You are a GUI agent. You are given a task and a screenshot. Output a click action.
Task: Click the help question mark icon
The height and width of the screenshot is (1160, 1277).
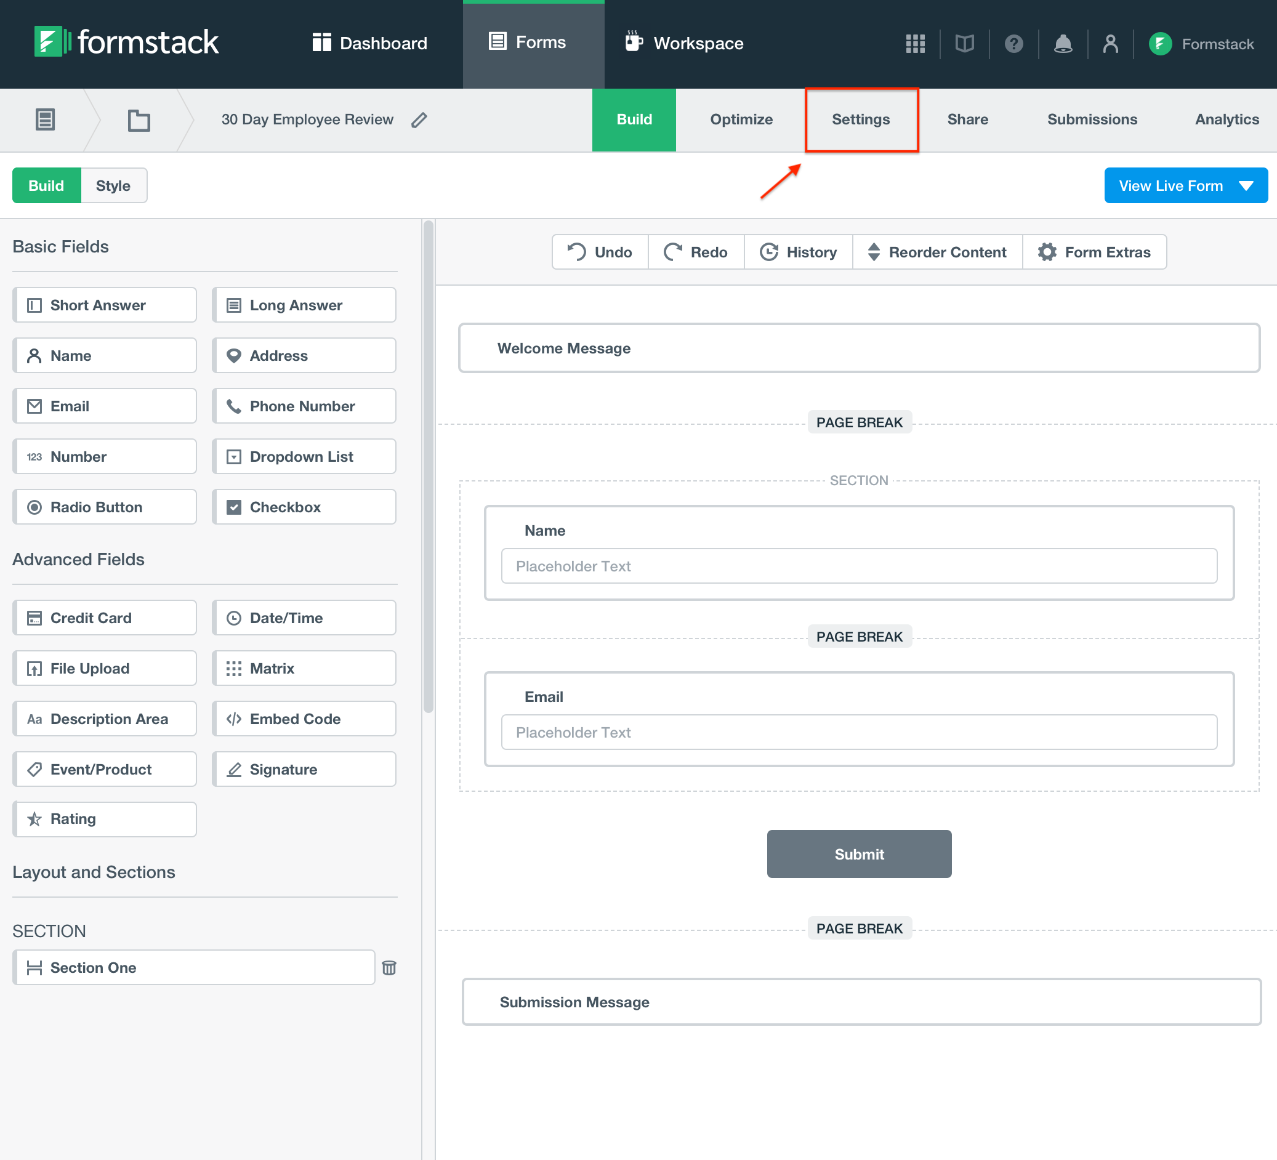click(x=1013, y=44)
